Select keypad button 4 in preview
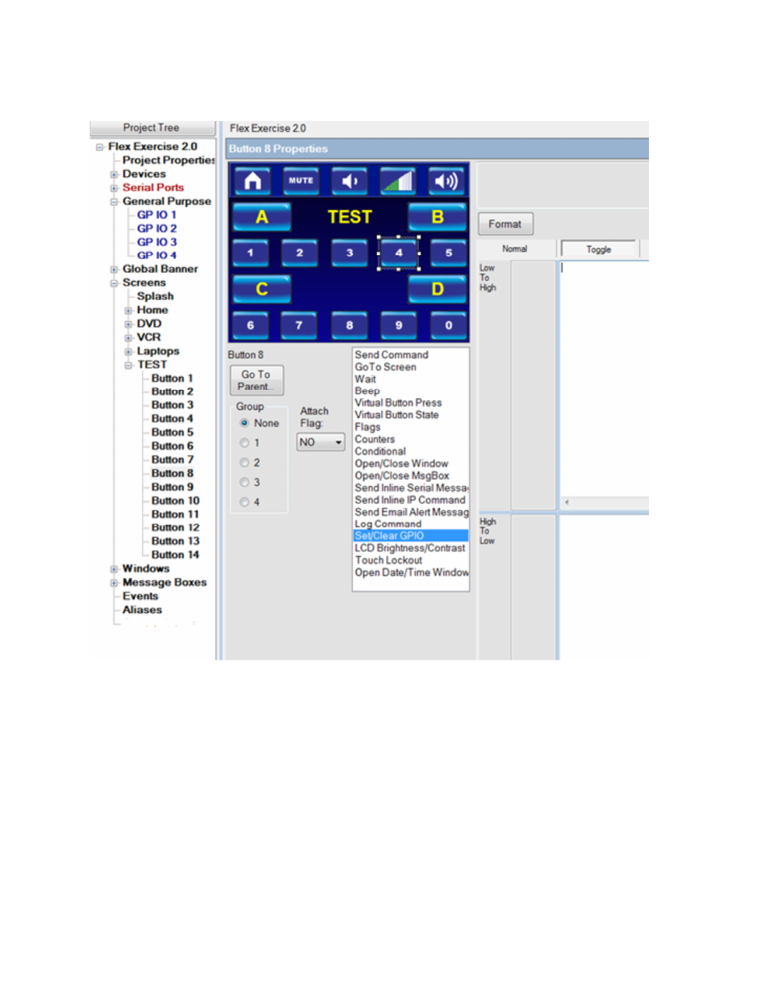The image size is (770, 997). tap(399, 253)
